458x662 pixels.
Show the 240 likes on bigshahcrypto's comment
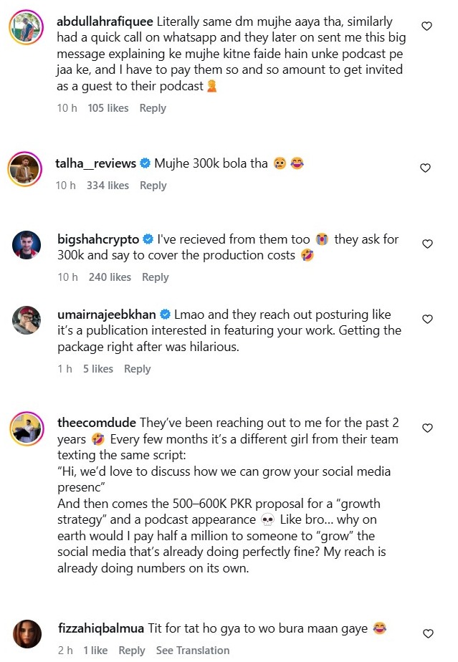pyautogui.click(x=110, y=277)
